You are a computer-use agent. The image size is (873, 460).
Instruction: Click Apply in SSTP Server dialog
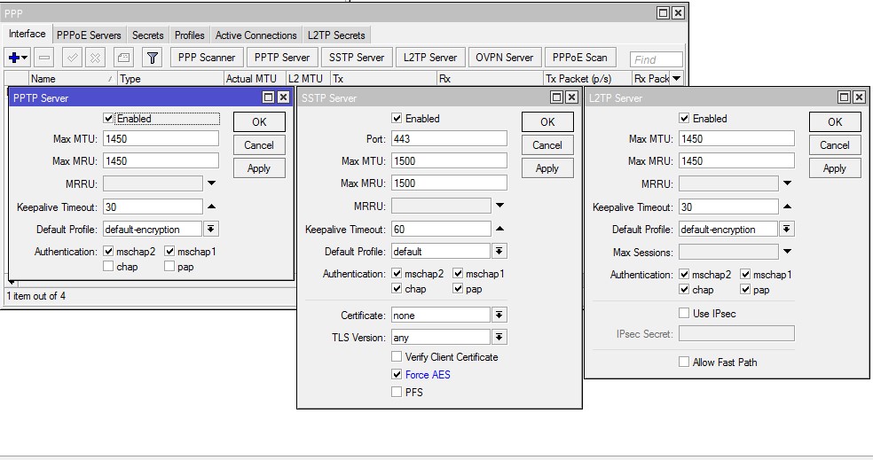click(x=547, y=168)
